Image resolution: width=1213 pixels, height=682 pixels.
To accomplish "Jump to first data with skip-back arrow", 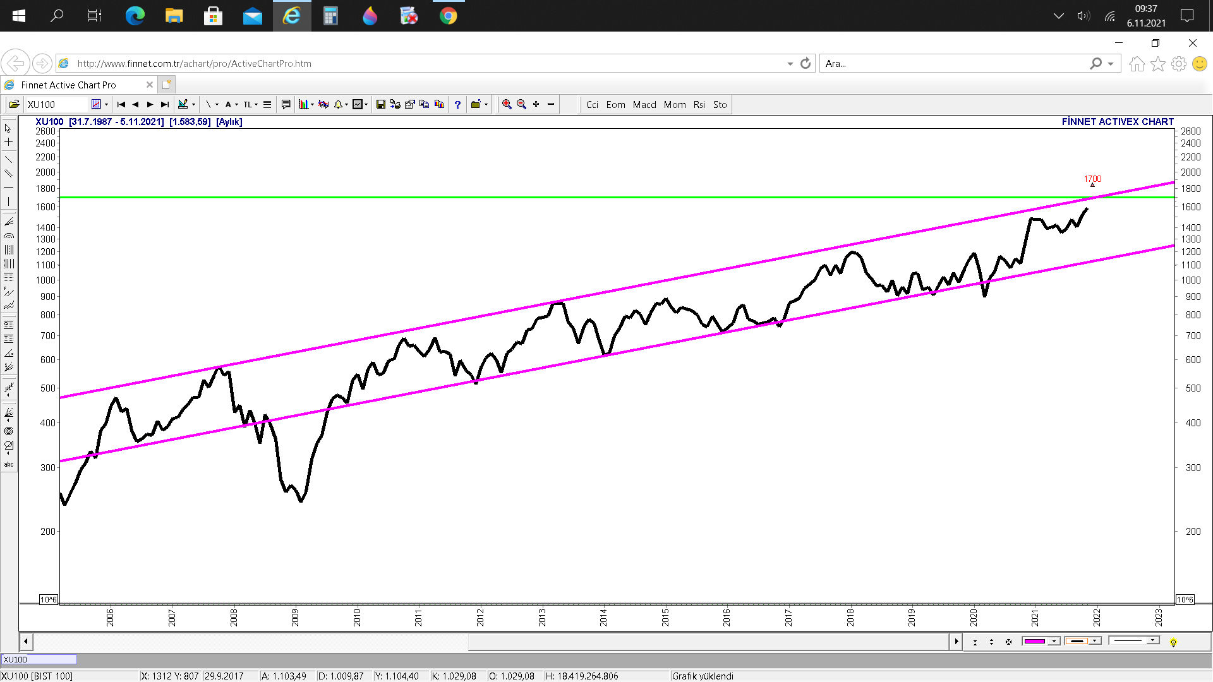I will (x=121, y=105).
